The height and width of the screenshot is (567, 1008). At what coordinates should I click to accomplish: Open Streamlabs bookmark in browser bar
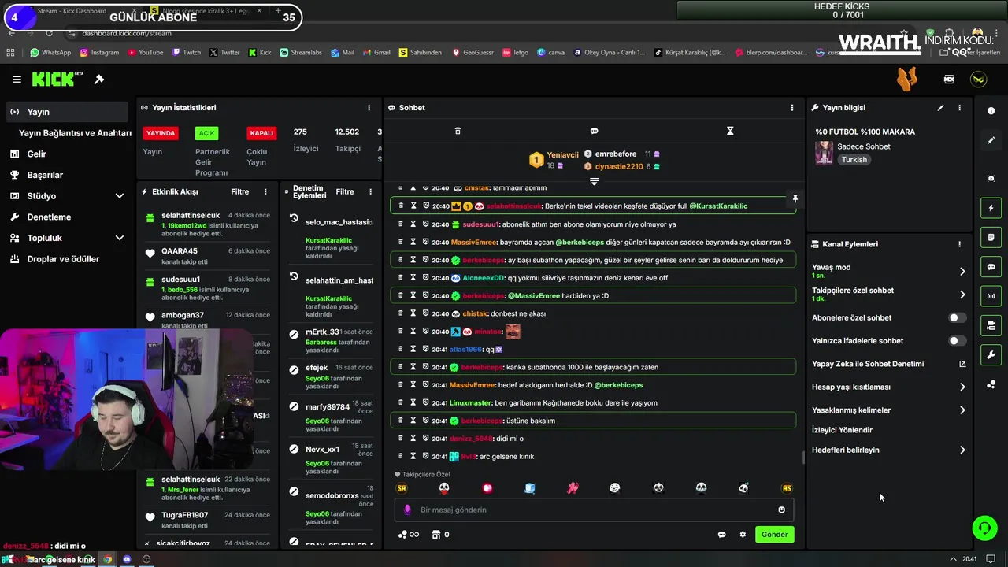tap(301, 53)
